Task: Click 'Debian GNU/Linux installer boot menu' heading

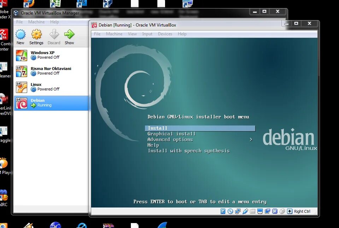Action: coord(198,117)
